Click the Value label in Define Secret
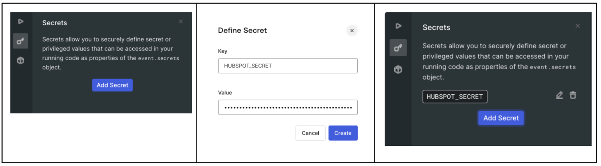Image resolution: width=601 pixels, height=166 pixels. [x=225, y=93]
